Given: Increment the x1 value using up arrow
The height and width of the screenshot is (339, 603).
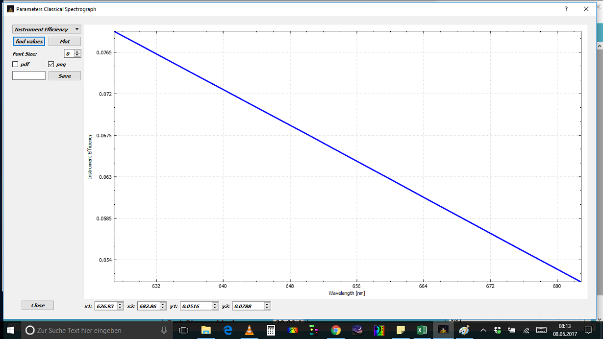Looking at the screenshot, I should [x=120, y=304].
